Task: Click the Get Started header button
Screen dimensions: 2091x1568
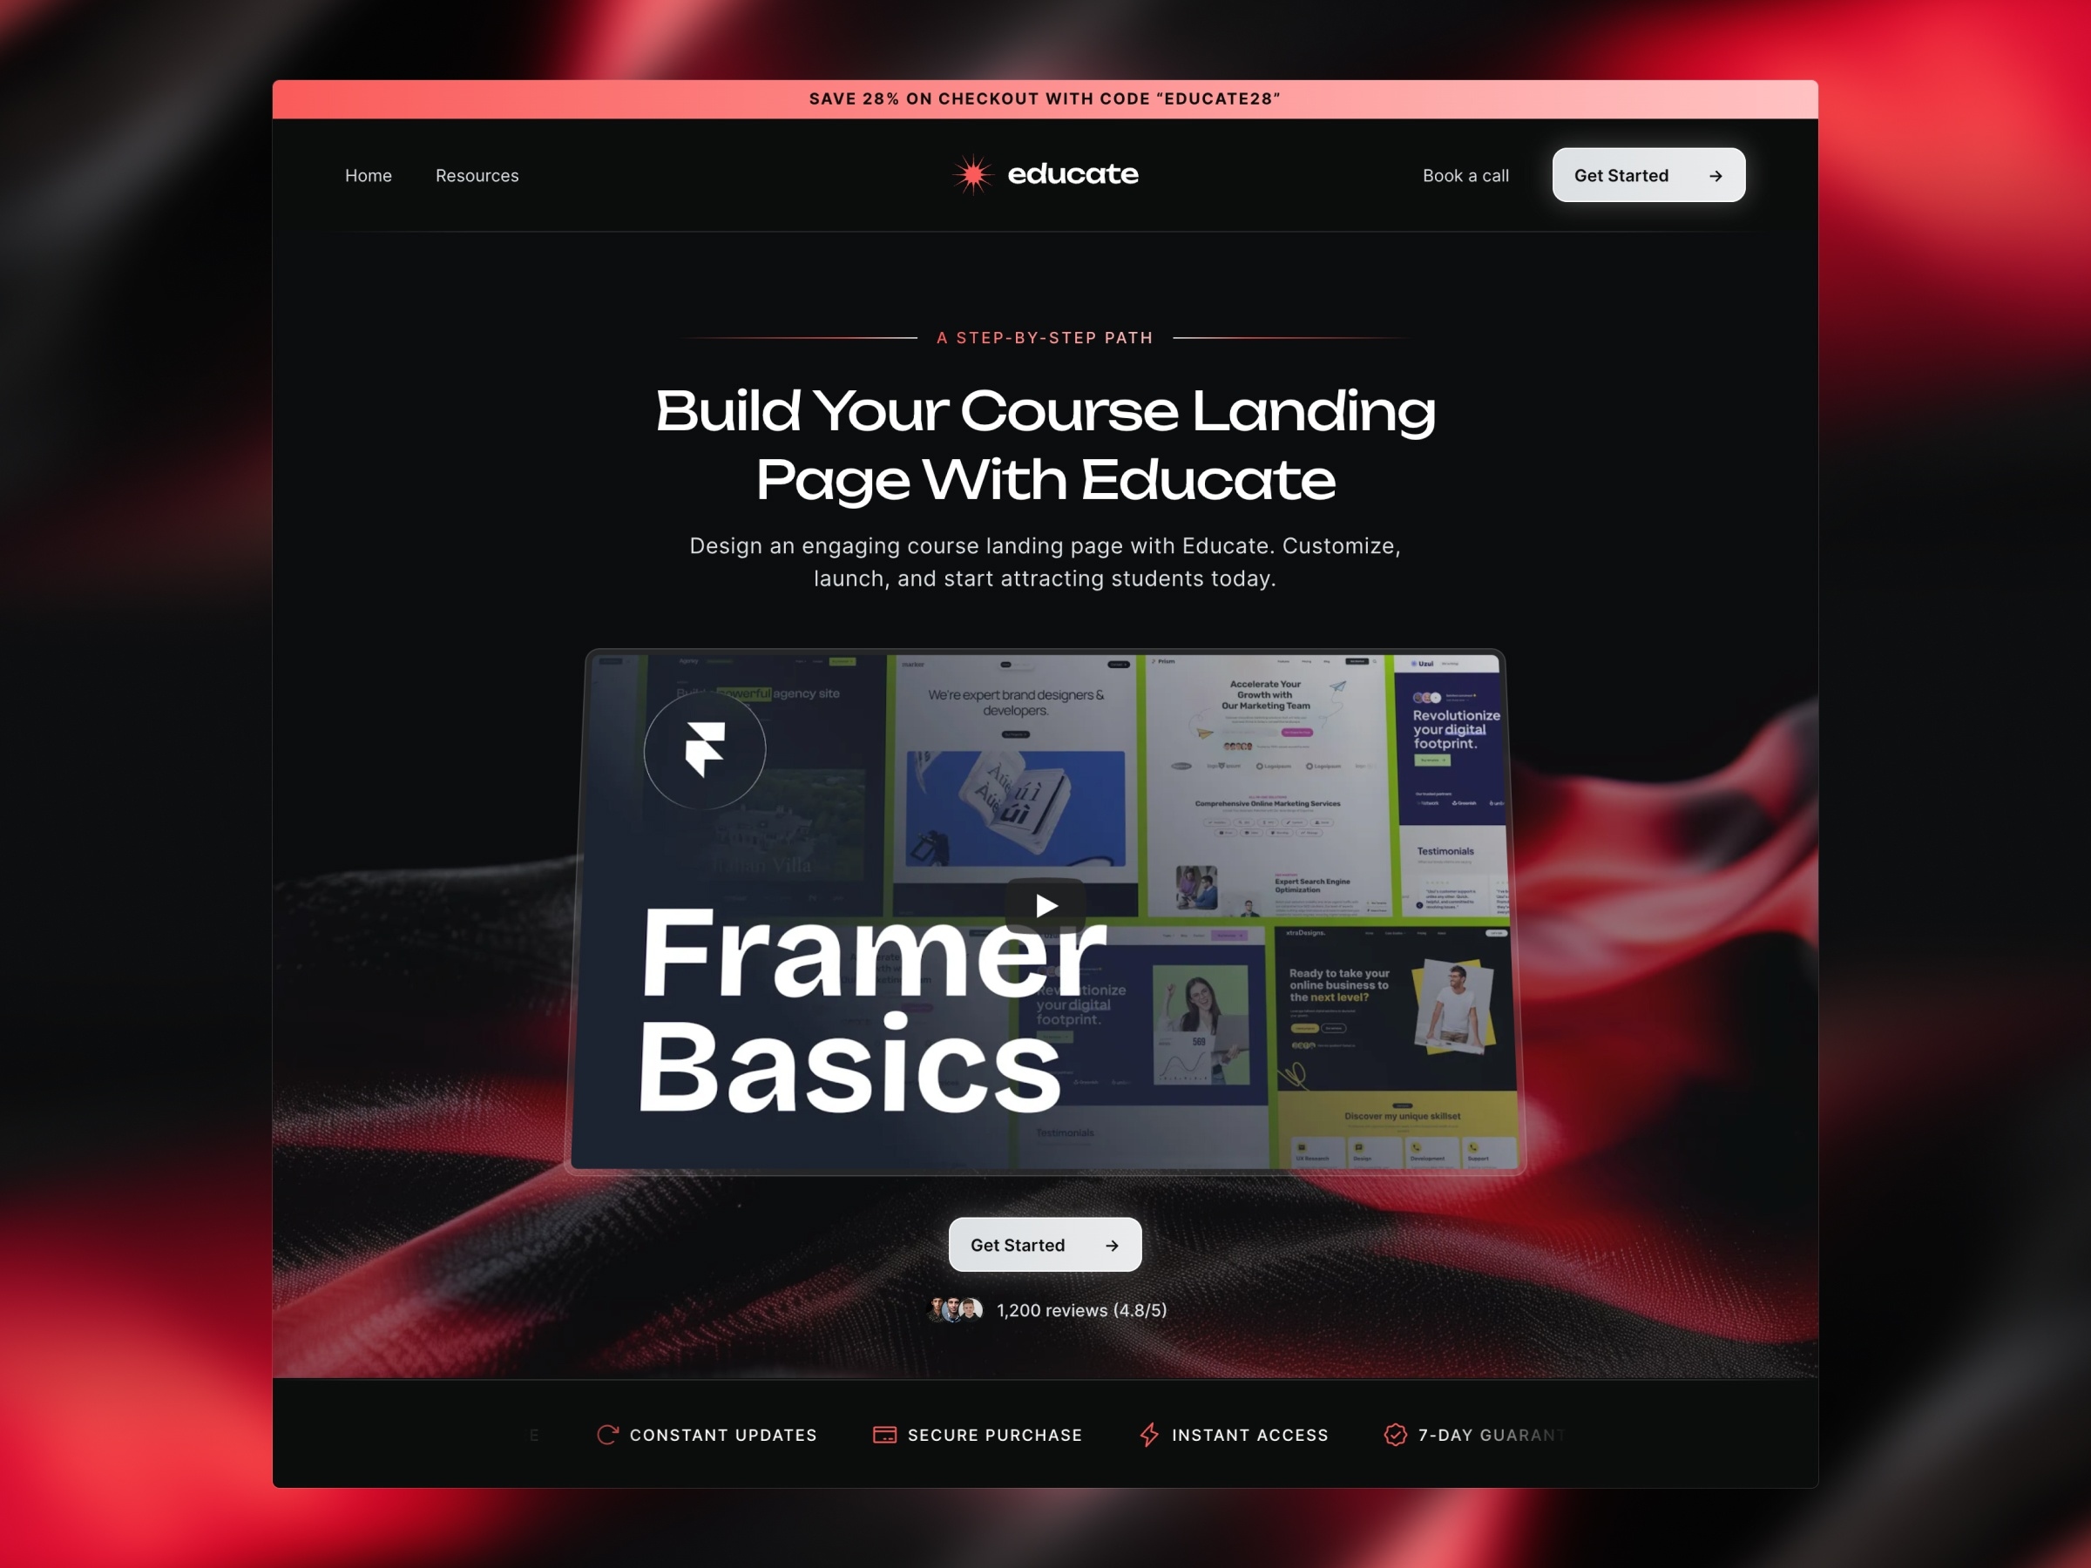Action: pos(1648,174)
